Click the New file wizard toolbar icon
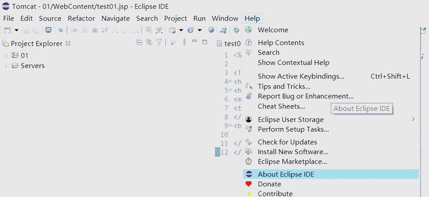 (7, 30)
